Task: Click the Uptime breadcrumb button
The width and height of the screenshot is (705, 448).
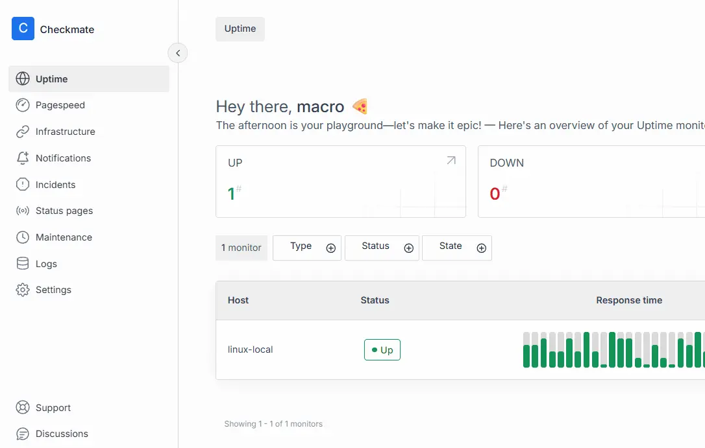Action: click(x=240, y=29)
